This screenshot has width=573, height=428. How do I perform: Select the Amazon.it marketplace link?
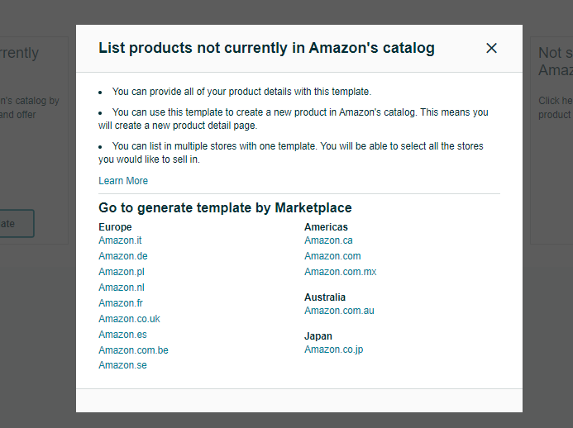(x=120, y=240)
